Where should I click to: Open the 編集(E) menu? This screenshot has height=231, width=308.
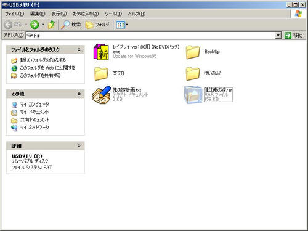[x=38, y=14]
